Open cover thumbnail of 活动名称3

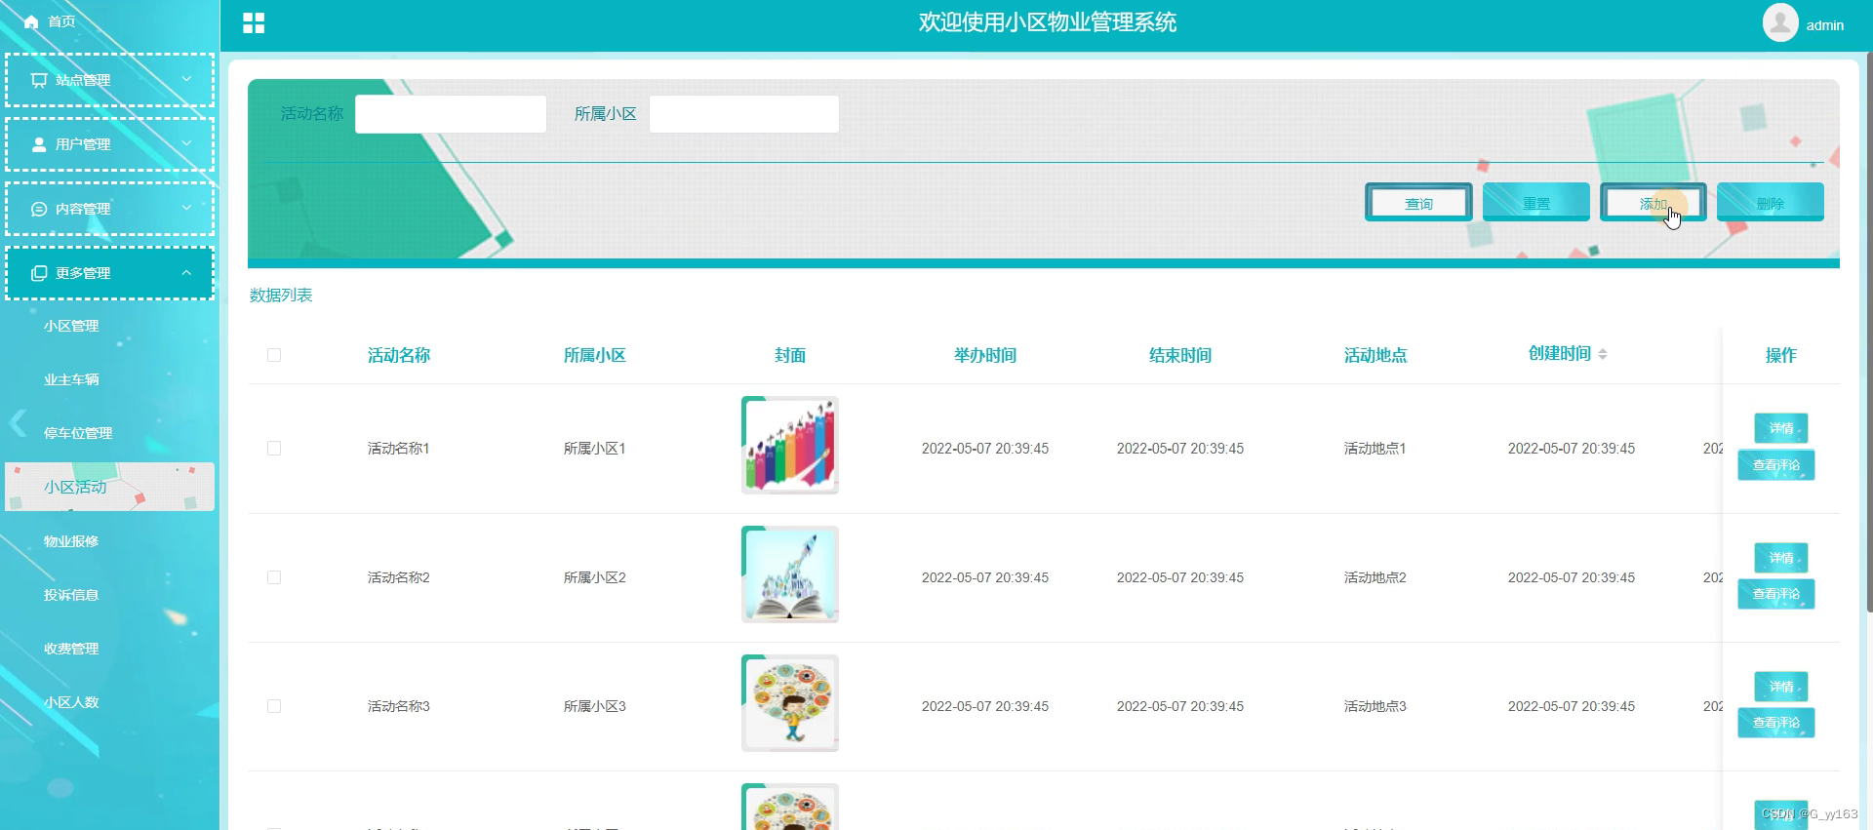point(790,703)
